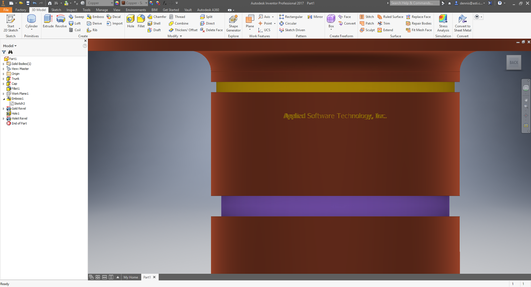Select the Revolve tool
The height and width of the screenshot is (287, 531).
point(61,22)
